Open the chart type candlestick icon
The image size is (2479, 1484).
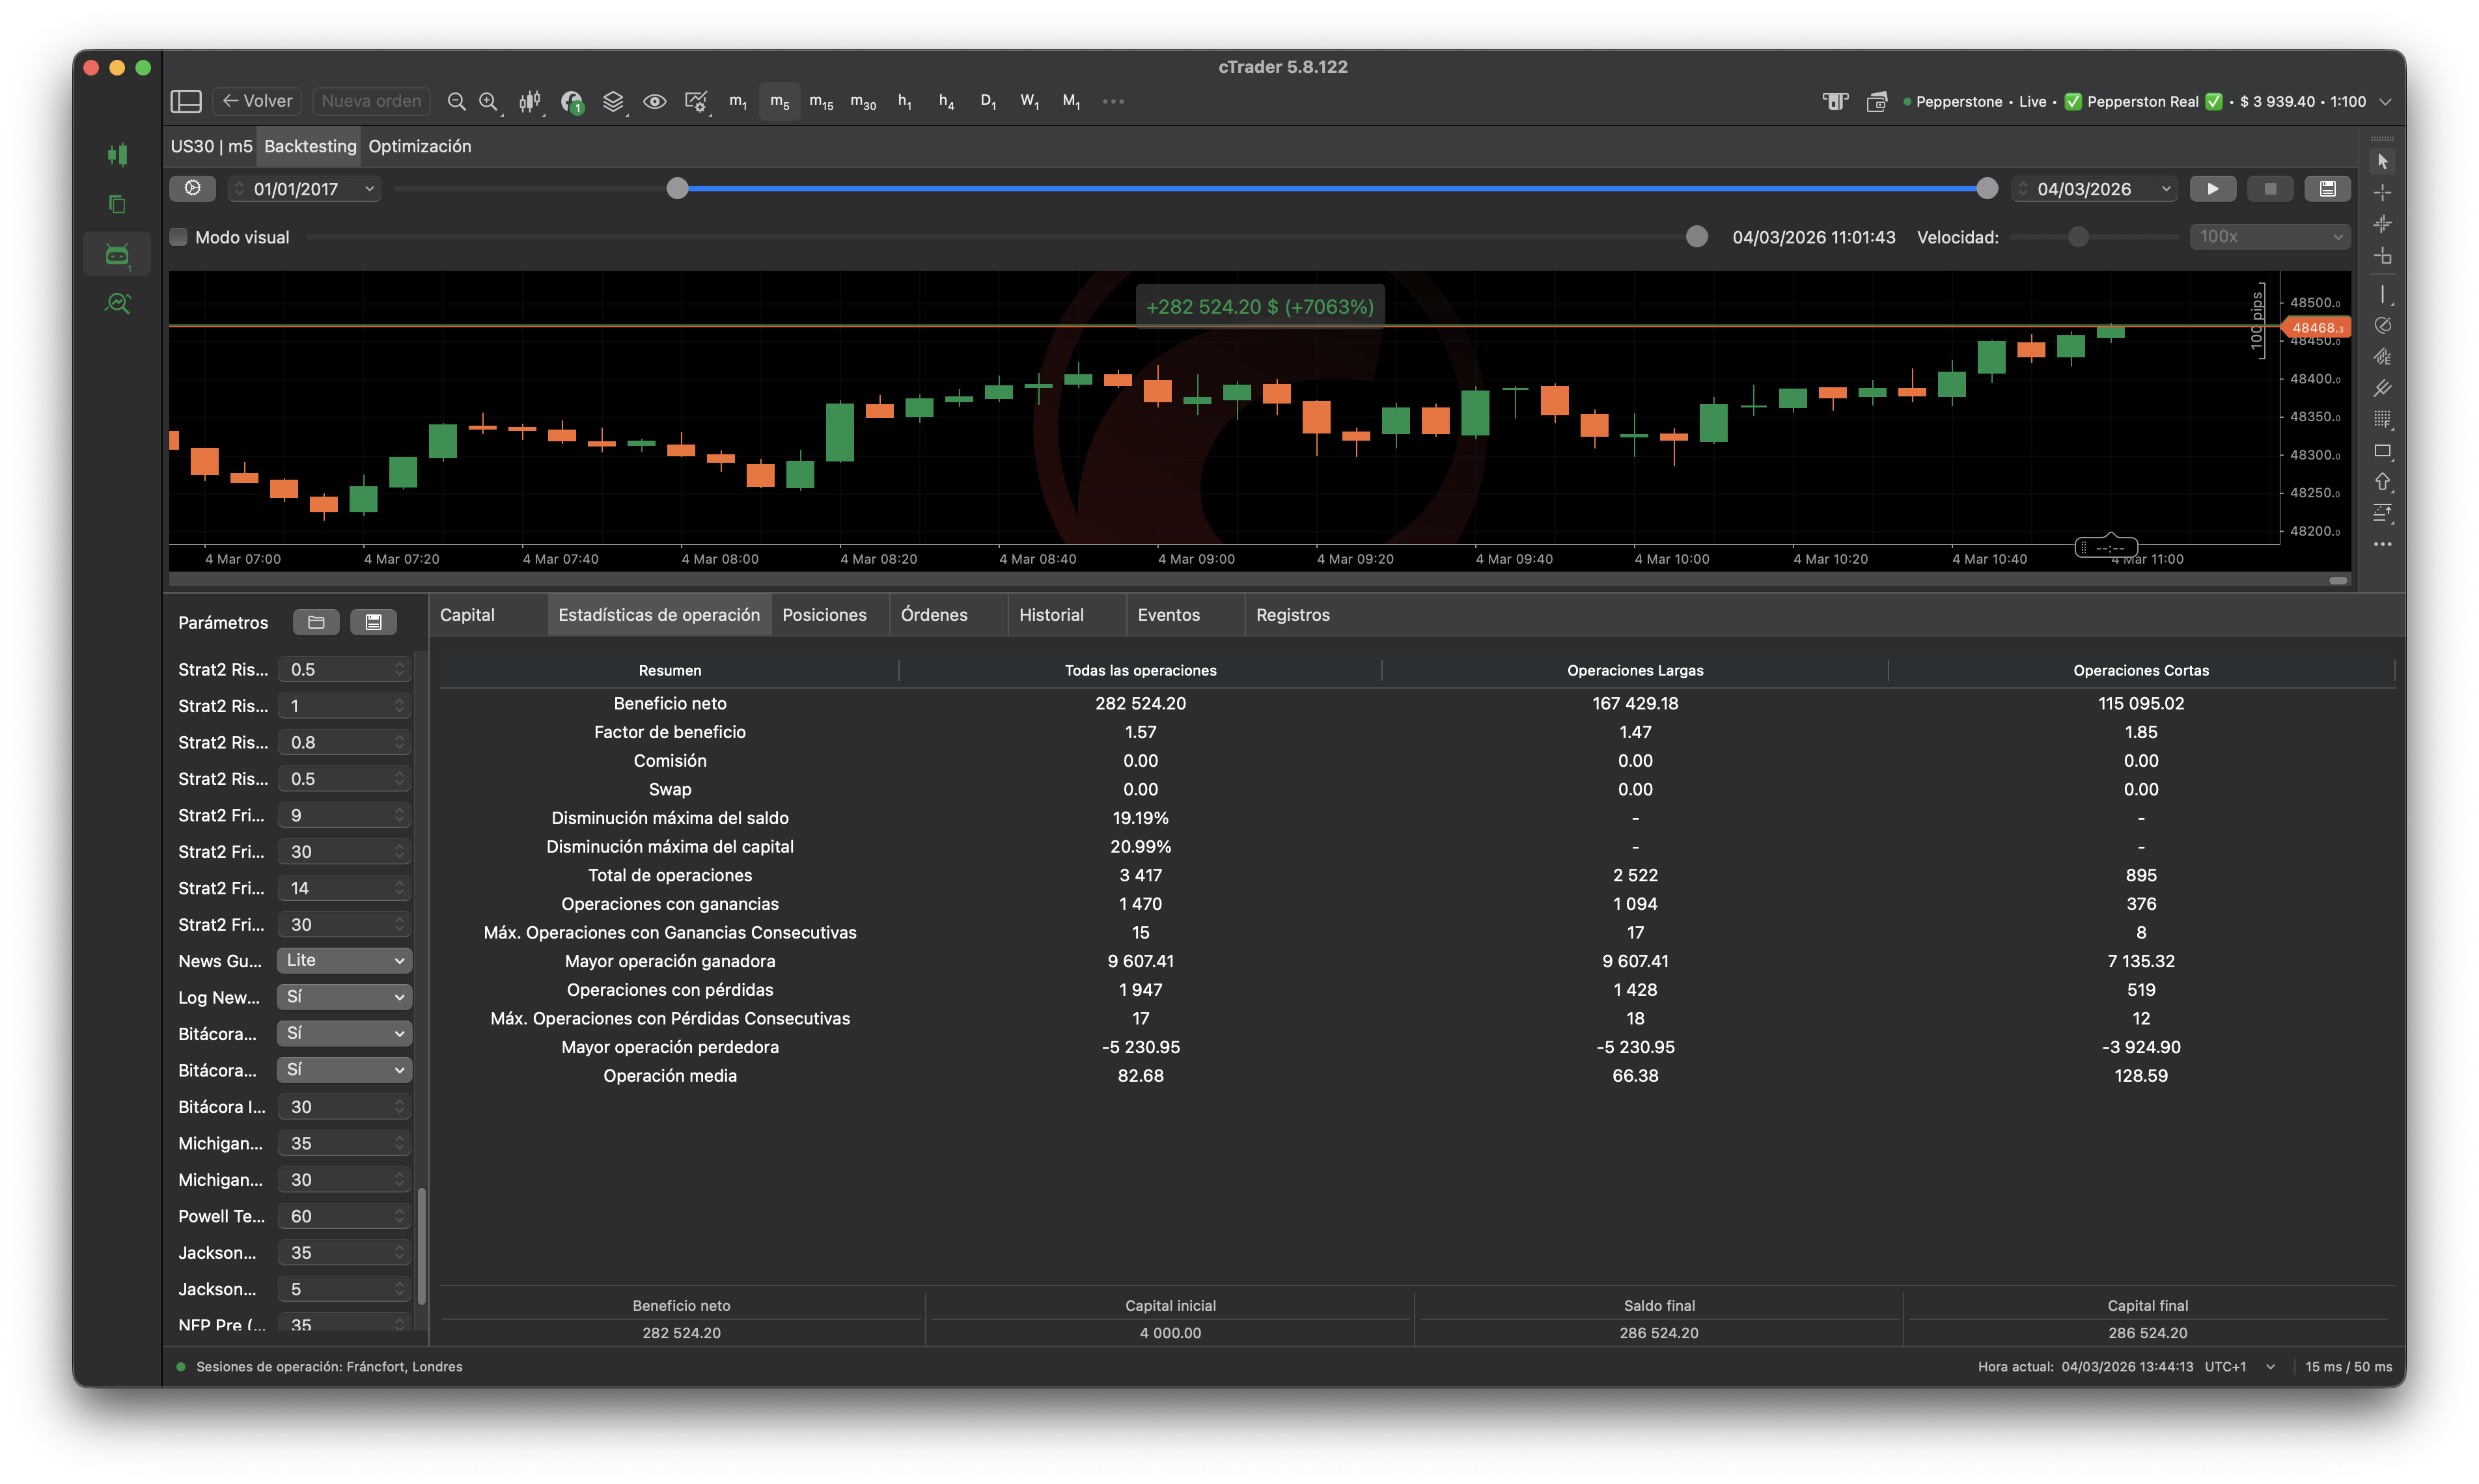pos(530,101)
